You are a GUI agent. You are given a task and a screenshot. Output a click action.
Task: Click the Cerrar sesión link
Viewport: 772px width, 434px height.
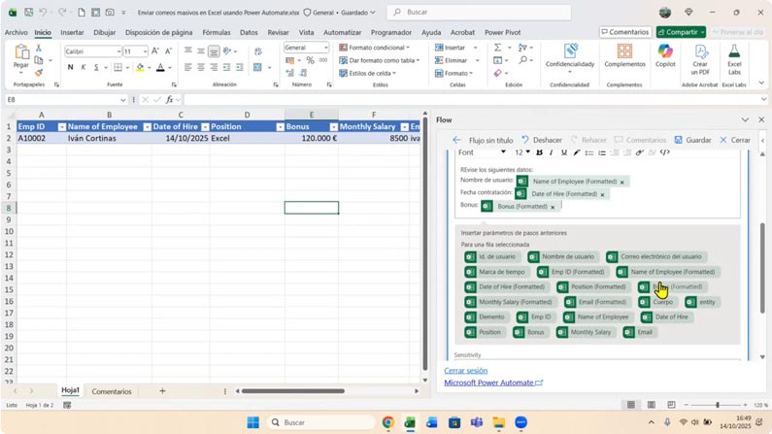pos(465,370)
